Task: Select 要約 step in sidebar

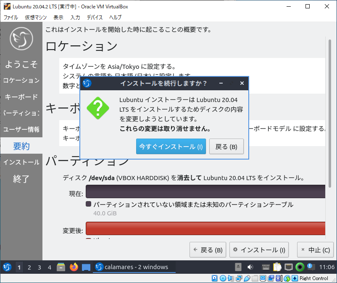Action: (x=21, y=146)
